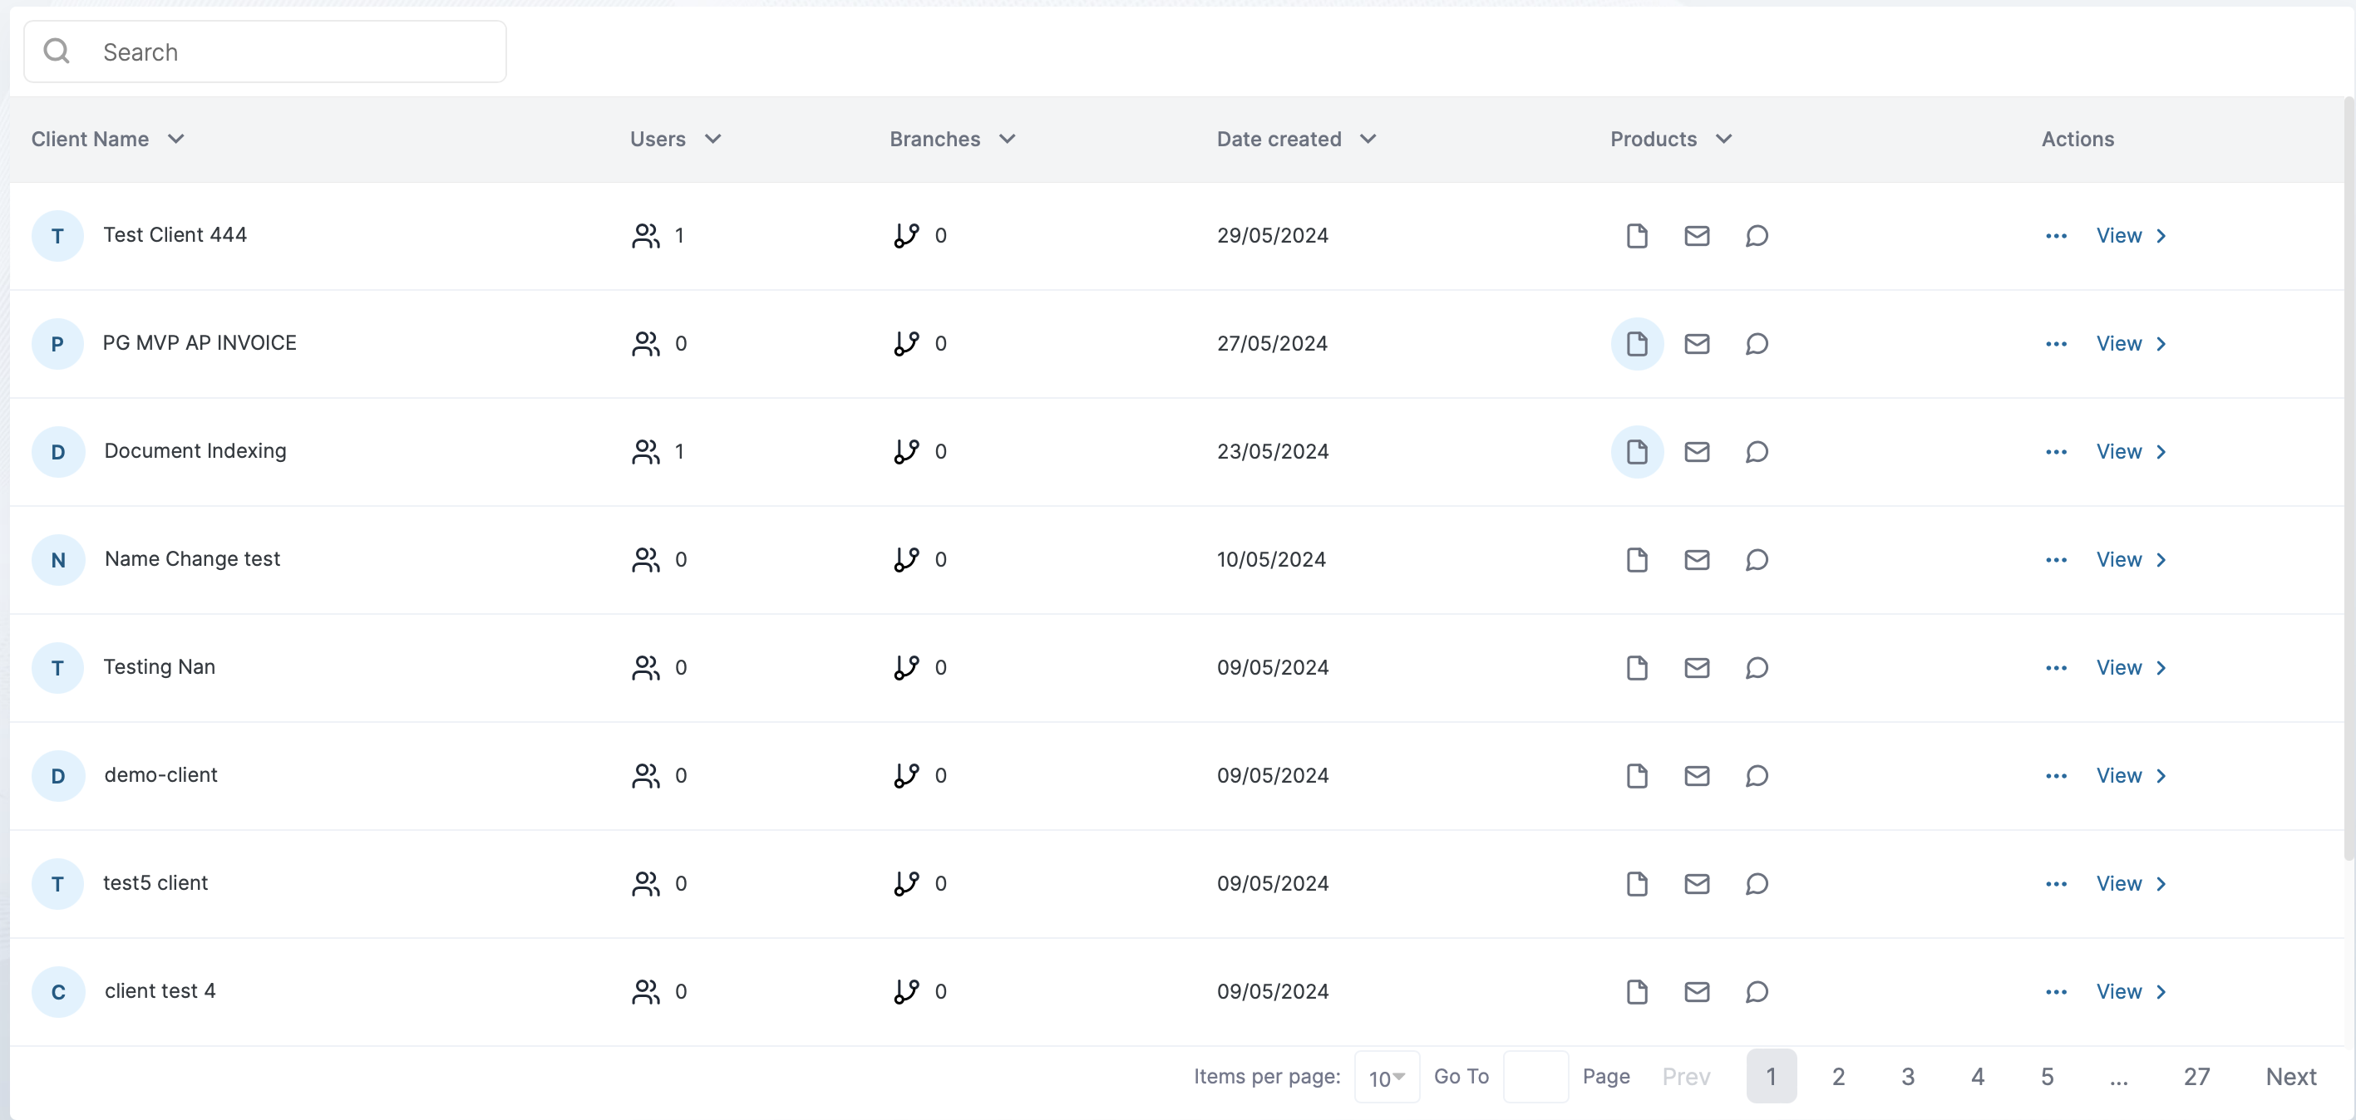Viewport: 2356px width, 1120px height.
Task: Open the Items per page dropdown
Action: click(x=1386, y=1077)
